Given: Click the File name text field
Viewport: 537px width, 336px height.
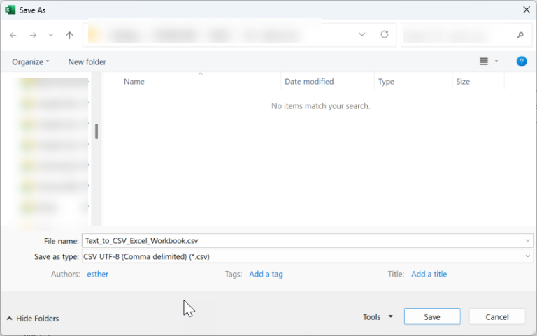Looking at the screenshot, I should tap(301, 240).
